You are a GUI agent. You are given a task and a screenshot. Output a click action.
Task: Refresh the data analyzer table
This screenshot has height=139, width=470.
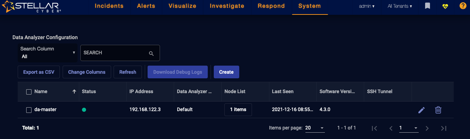(128, 72)
